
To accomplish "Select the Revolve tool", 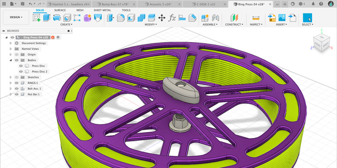I will click(x=57, y=18).
